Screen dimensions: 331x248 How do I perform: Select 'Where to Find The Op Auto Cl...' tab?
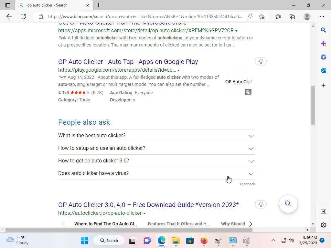[x=106, y=224]
